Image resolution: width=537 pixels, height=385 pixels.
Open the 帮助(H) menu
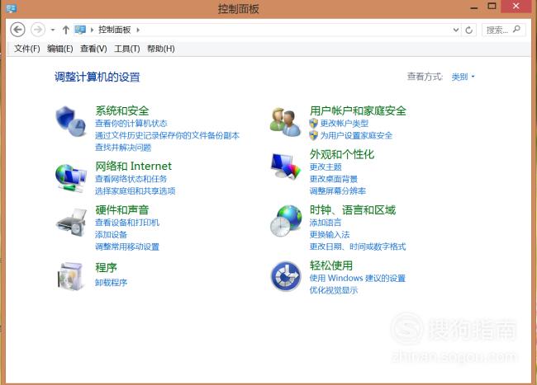(161, 49)
